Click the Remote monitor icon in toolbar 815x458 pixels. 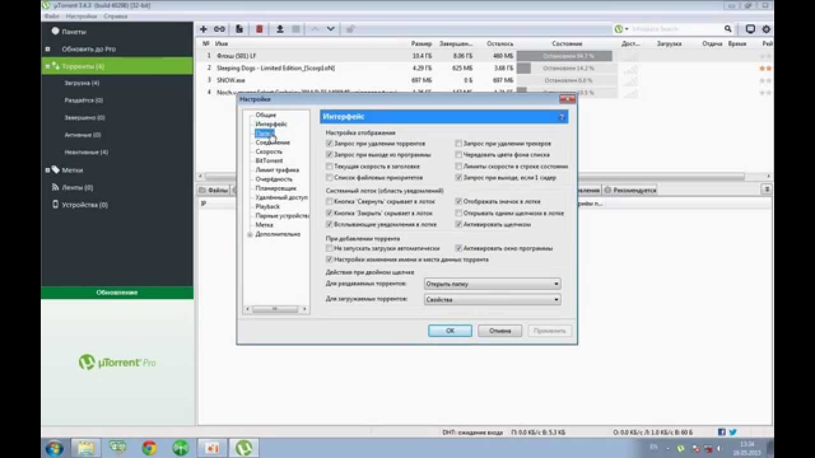click(x=750, y=29)
